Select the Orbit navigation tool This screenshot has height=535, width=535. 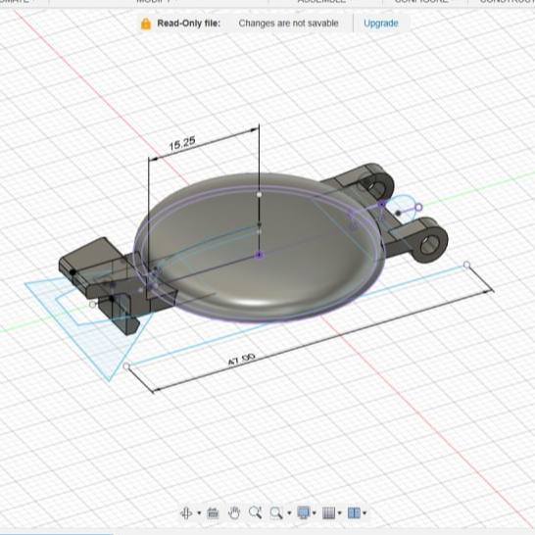[186, 512]
